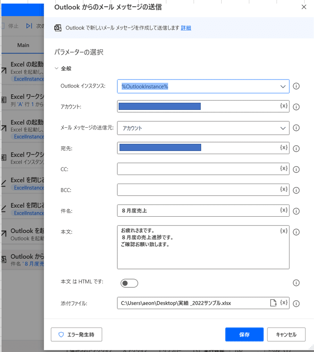Viewport: 314px width, 352px height.
Task: Click info icon for メール メッセージの送信元
Action: coord(296,128)
